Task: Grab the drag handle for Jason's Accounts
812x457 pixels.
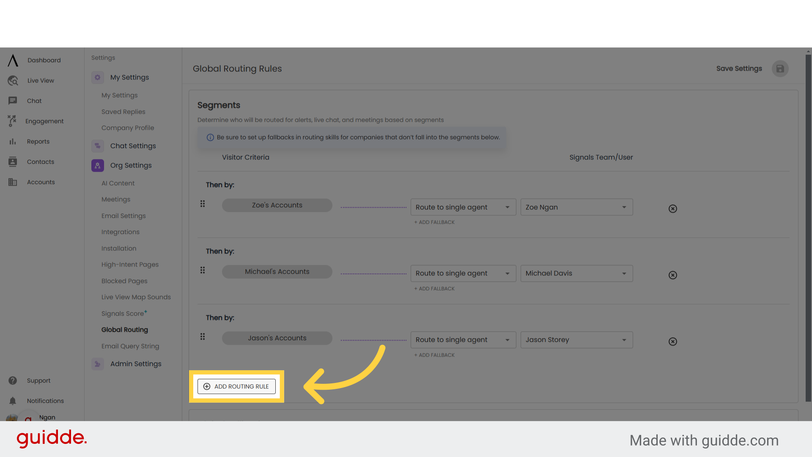Action: pos(203,337)
